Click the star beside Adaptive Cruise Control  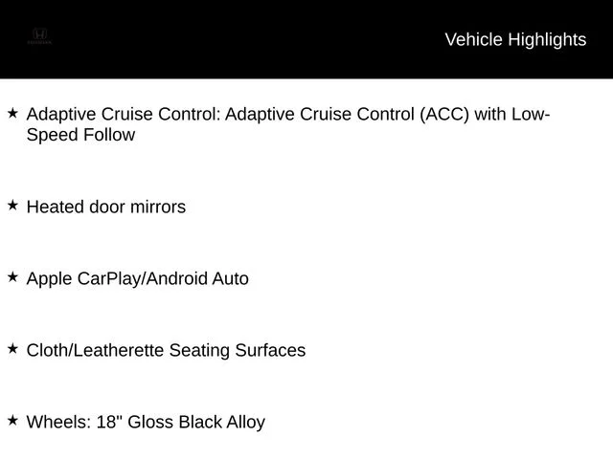point(12,113)
